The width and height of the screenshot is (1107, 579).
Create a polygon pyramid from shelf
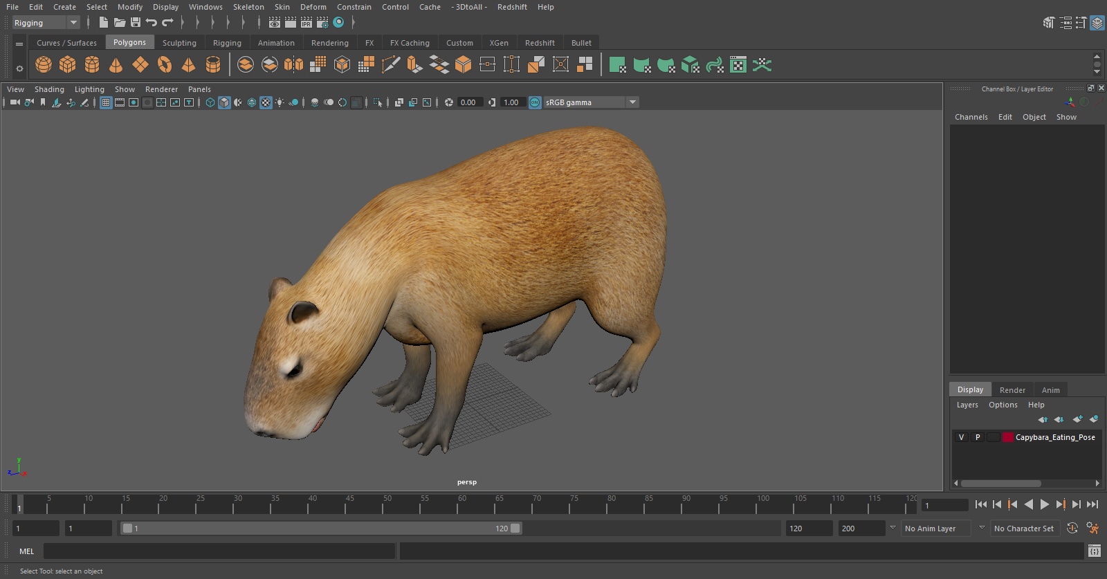[188, 65]
